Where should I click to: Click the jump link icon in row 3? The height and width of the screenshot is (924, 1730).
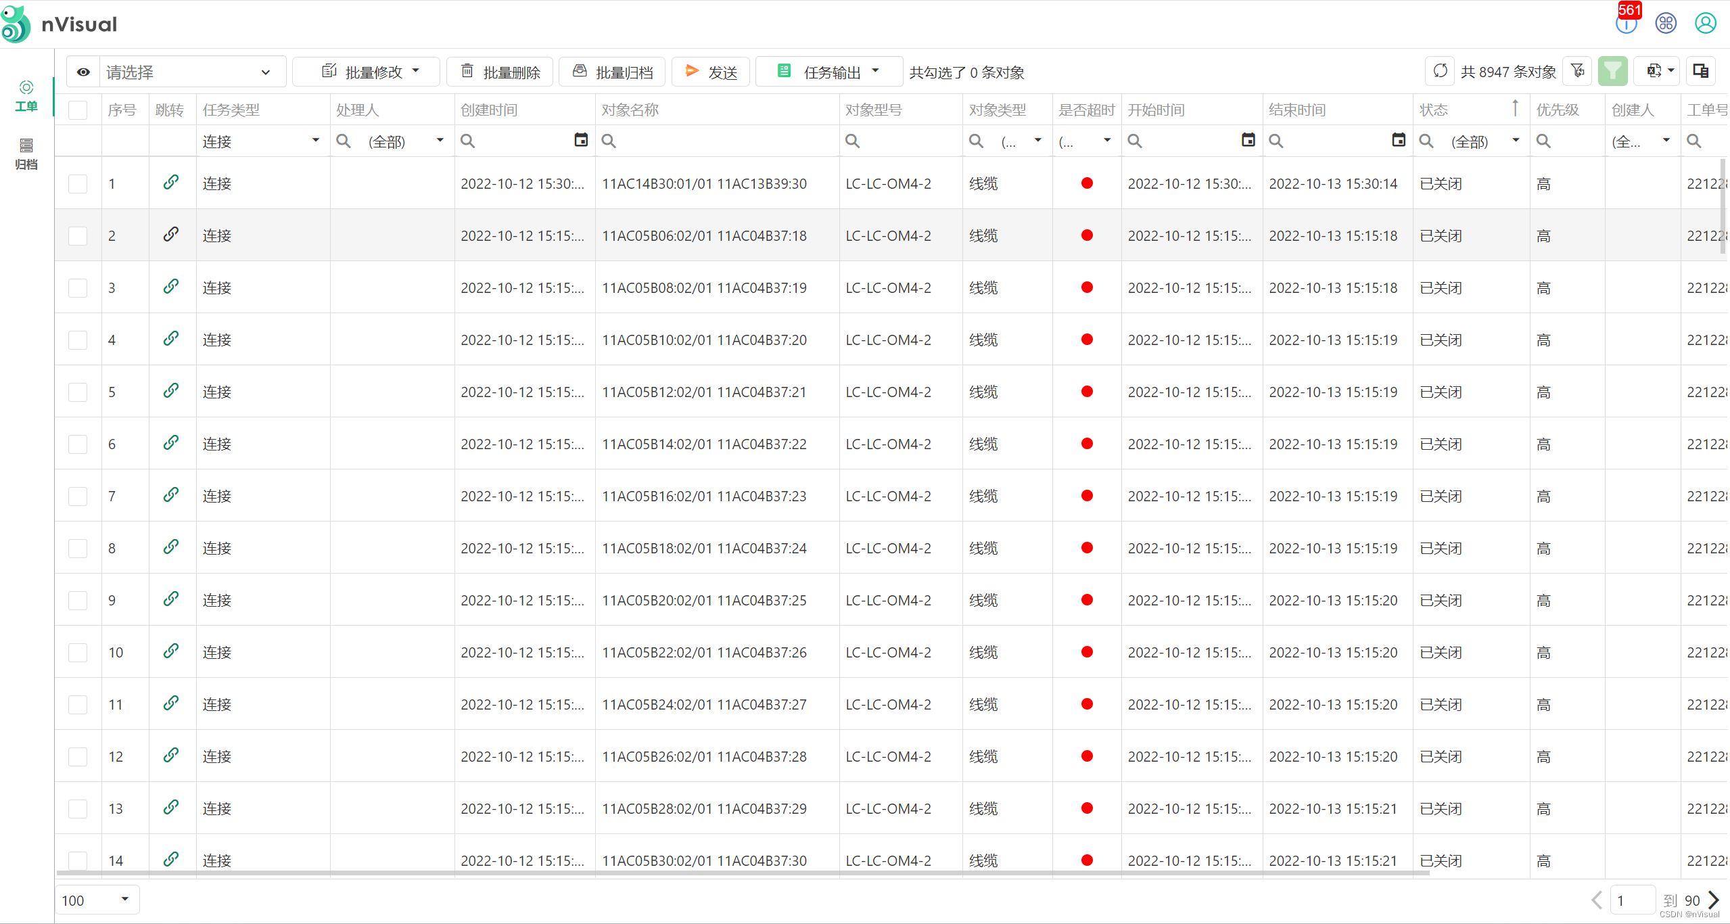pyautogui.click(x=171, y=286)
